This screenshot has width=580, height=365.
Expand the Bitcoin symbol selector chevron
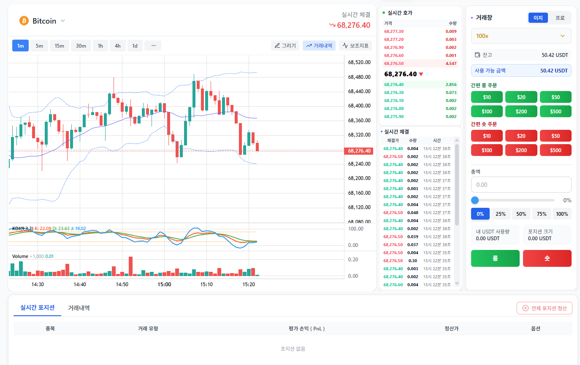tap(63, 21)
